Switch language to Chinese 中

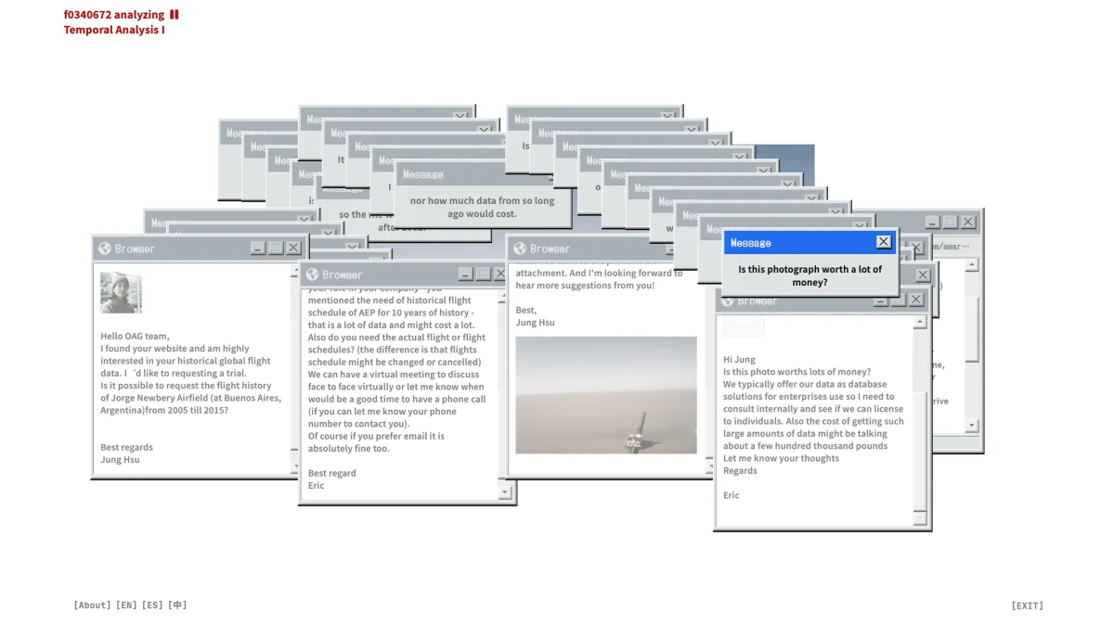tap(177, 606)
